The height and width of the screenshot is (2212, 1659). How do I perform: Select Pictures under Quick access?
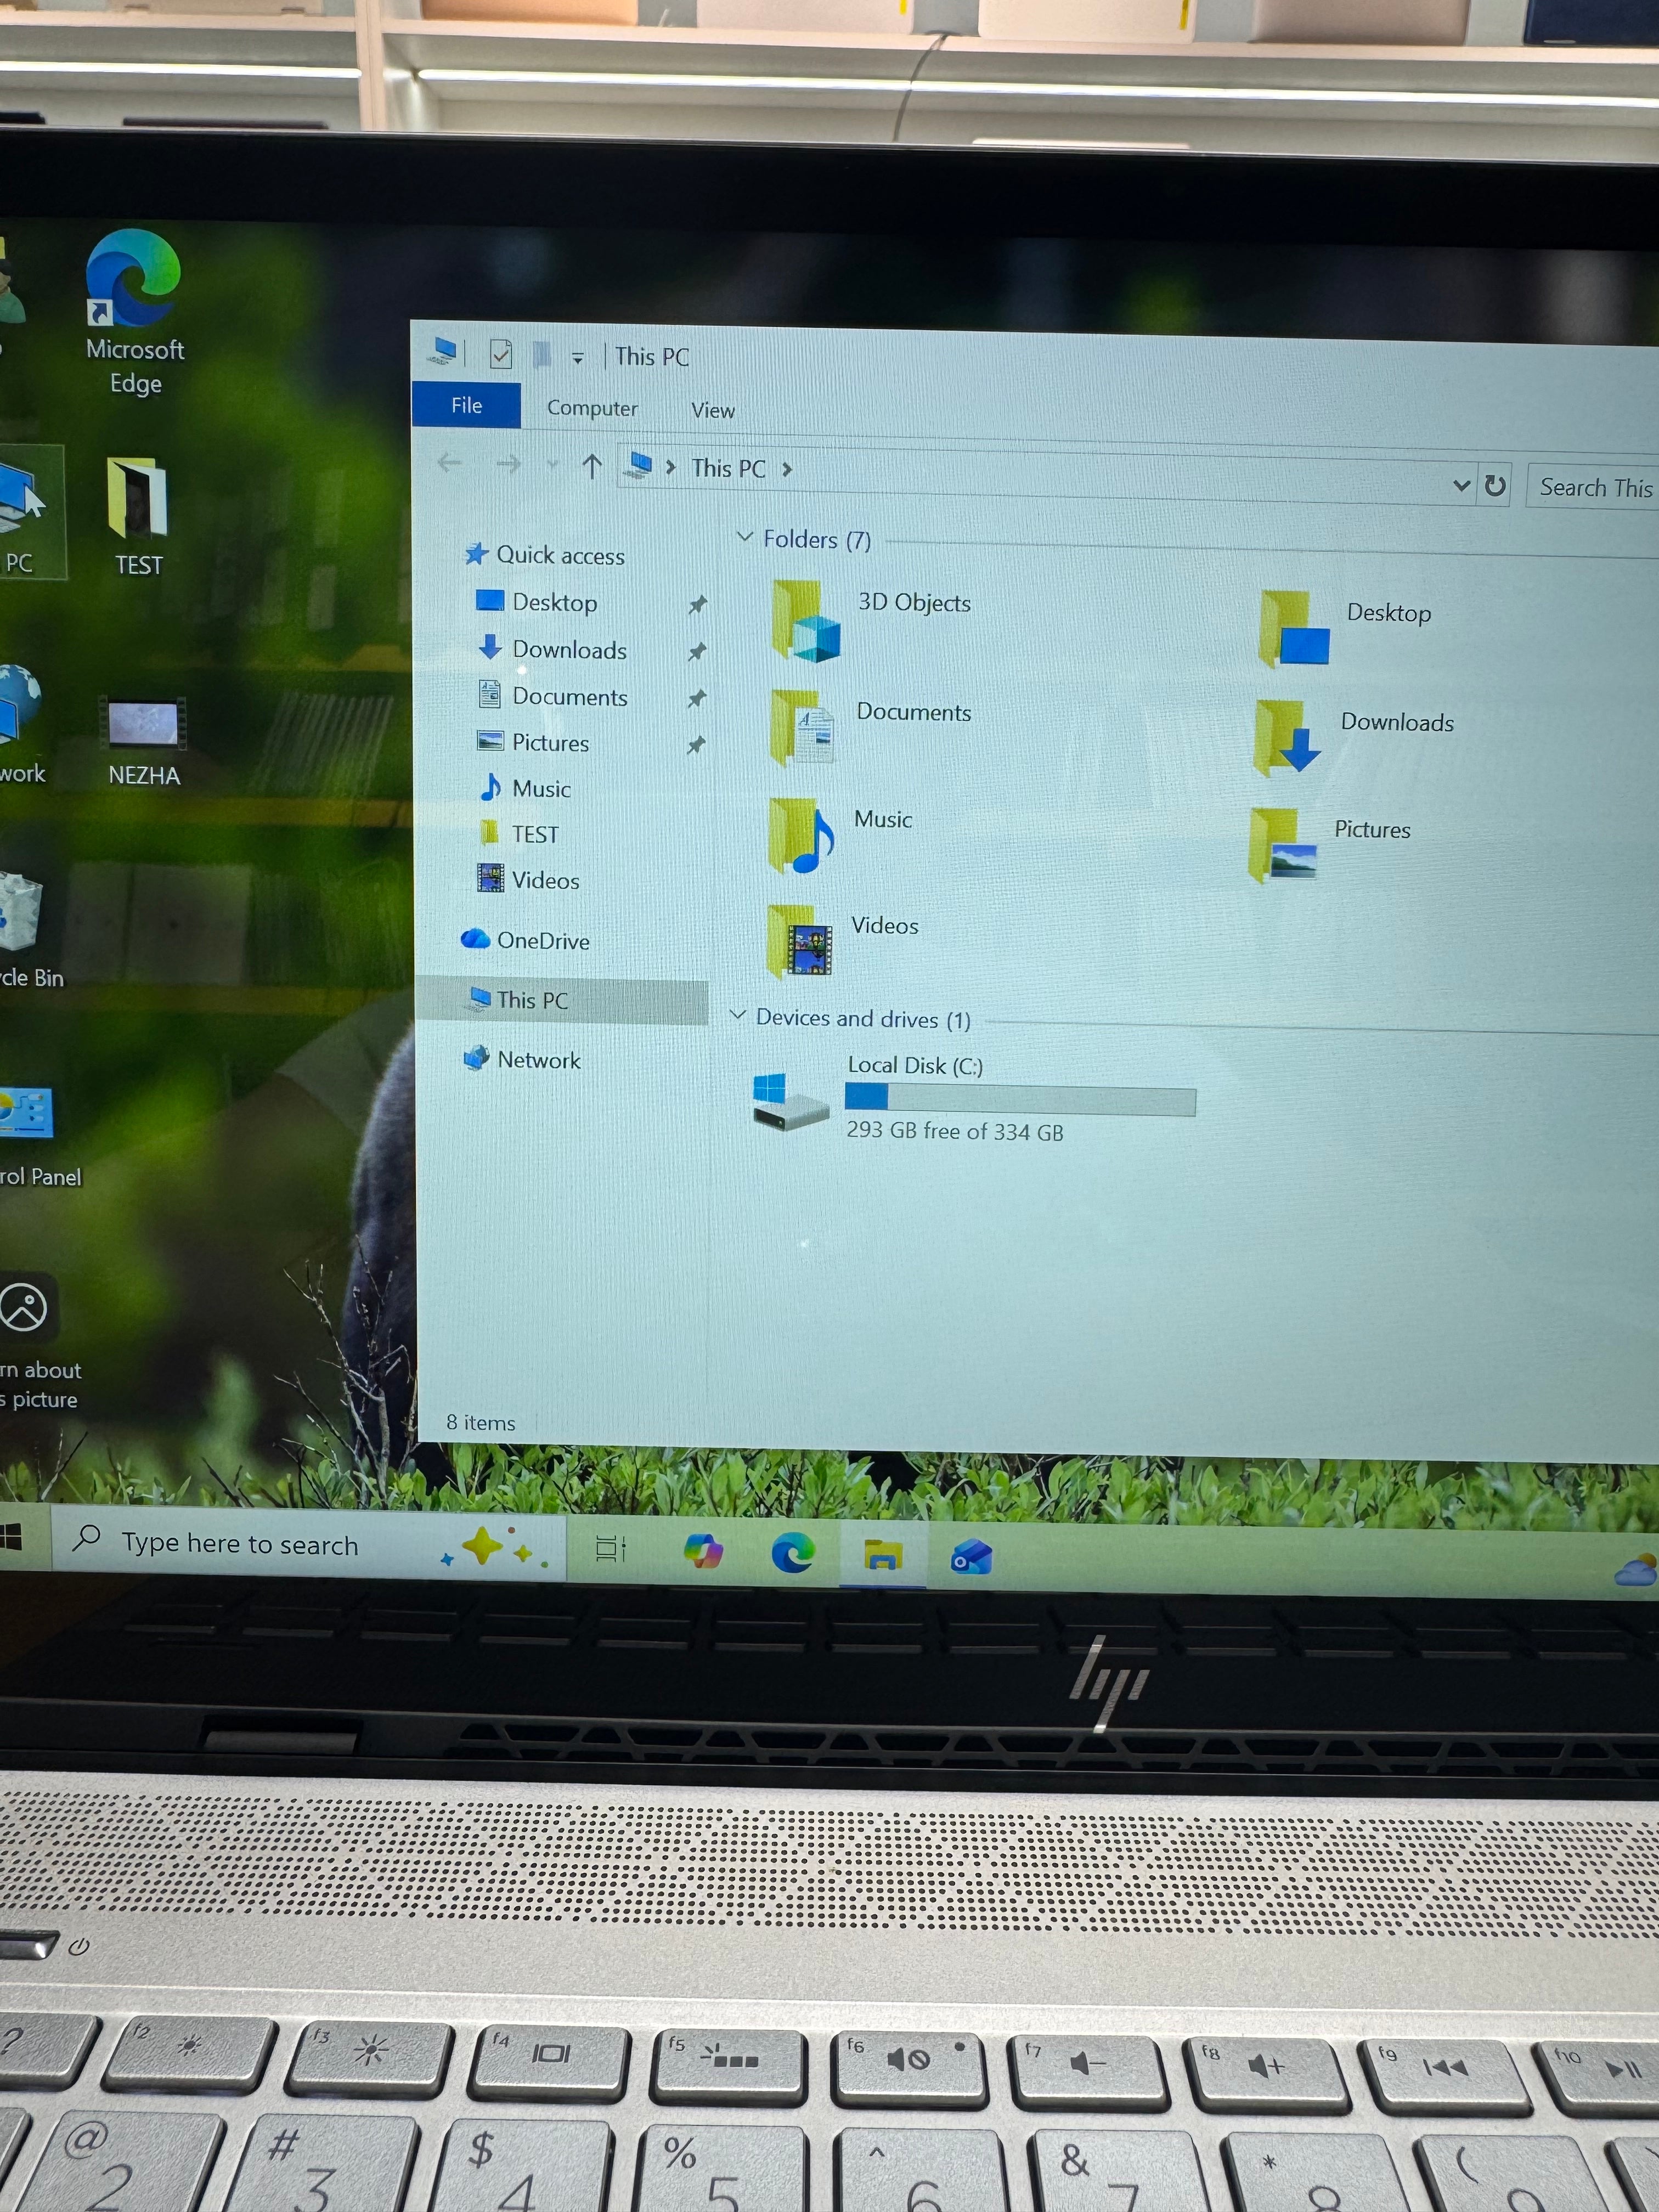pos(533,742)
